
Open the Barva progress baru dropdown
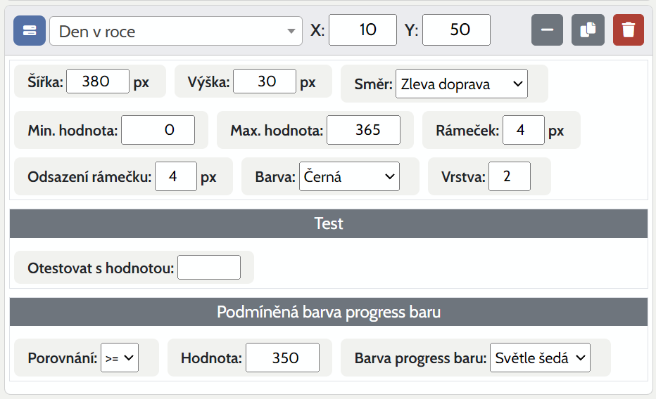coord(540,358)
